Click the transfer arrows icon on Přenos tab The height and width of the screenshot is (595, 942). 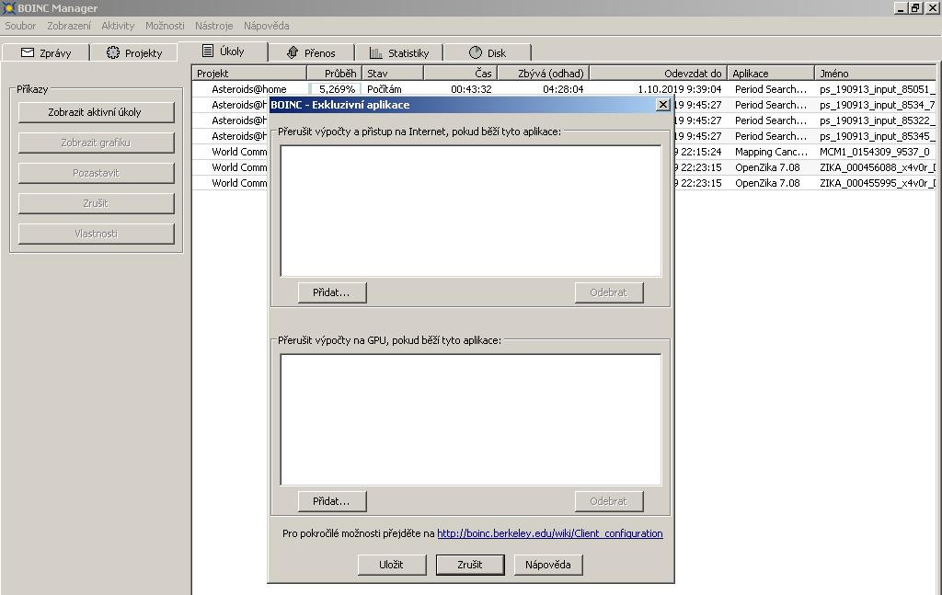(x=293, y=52)
